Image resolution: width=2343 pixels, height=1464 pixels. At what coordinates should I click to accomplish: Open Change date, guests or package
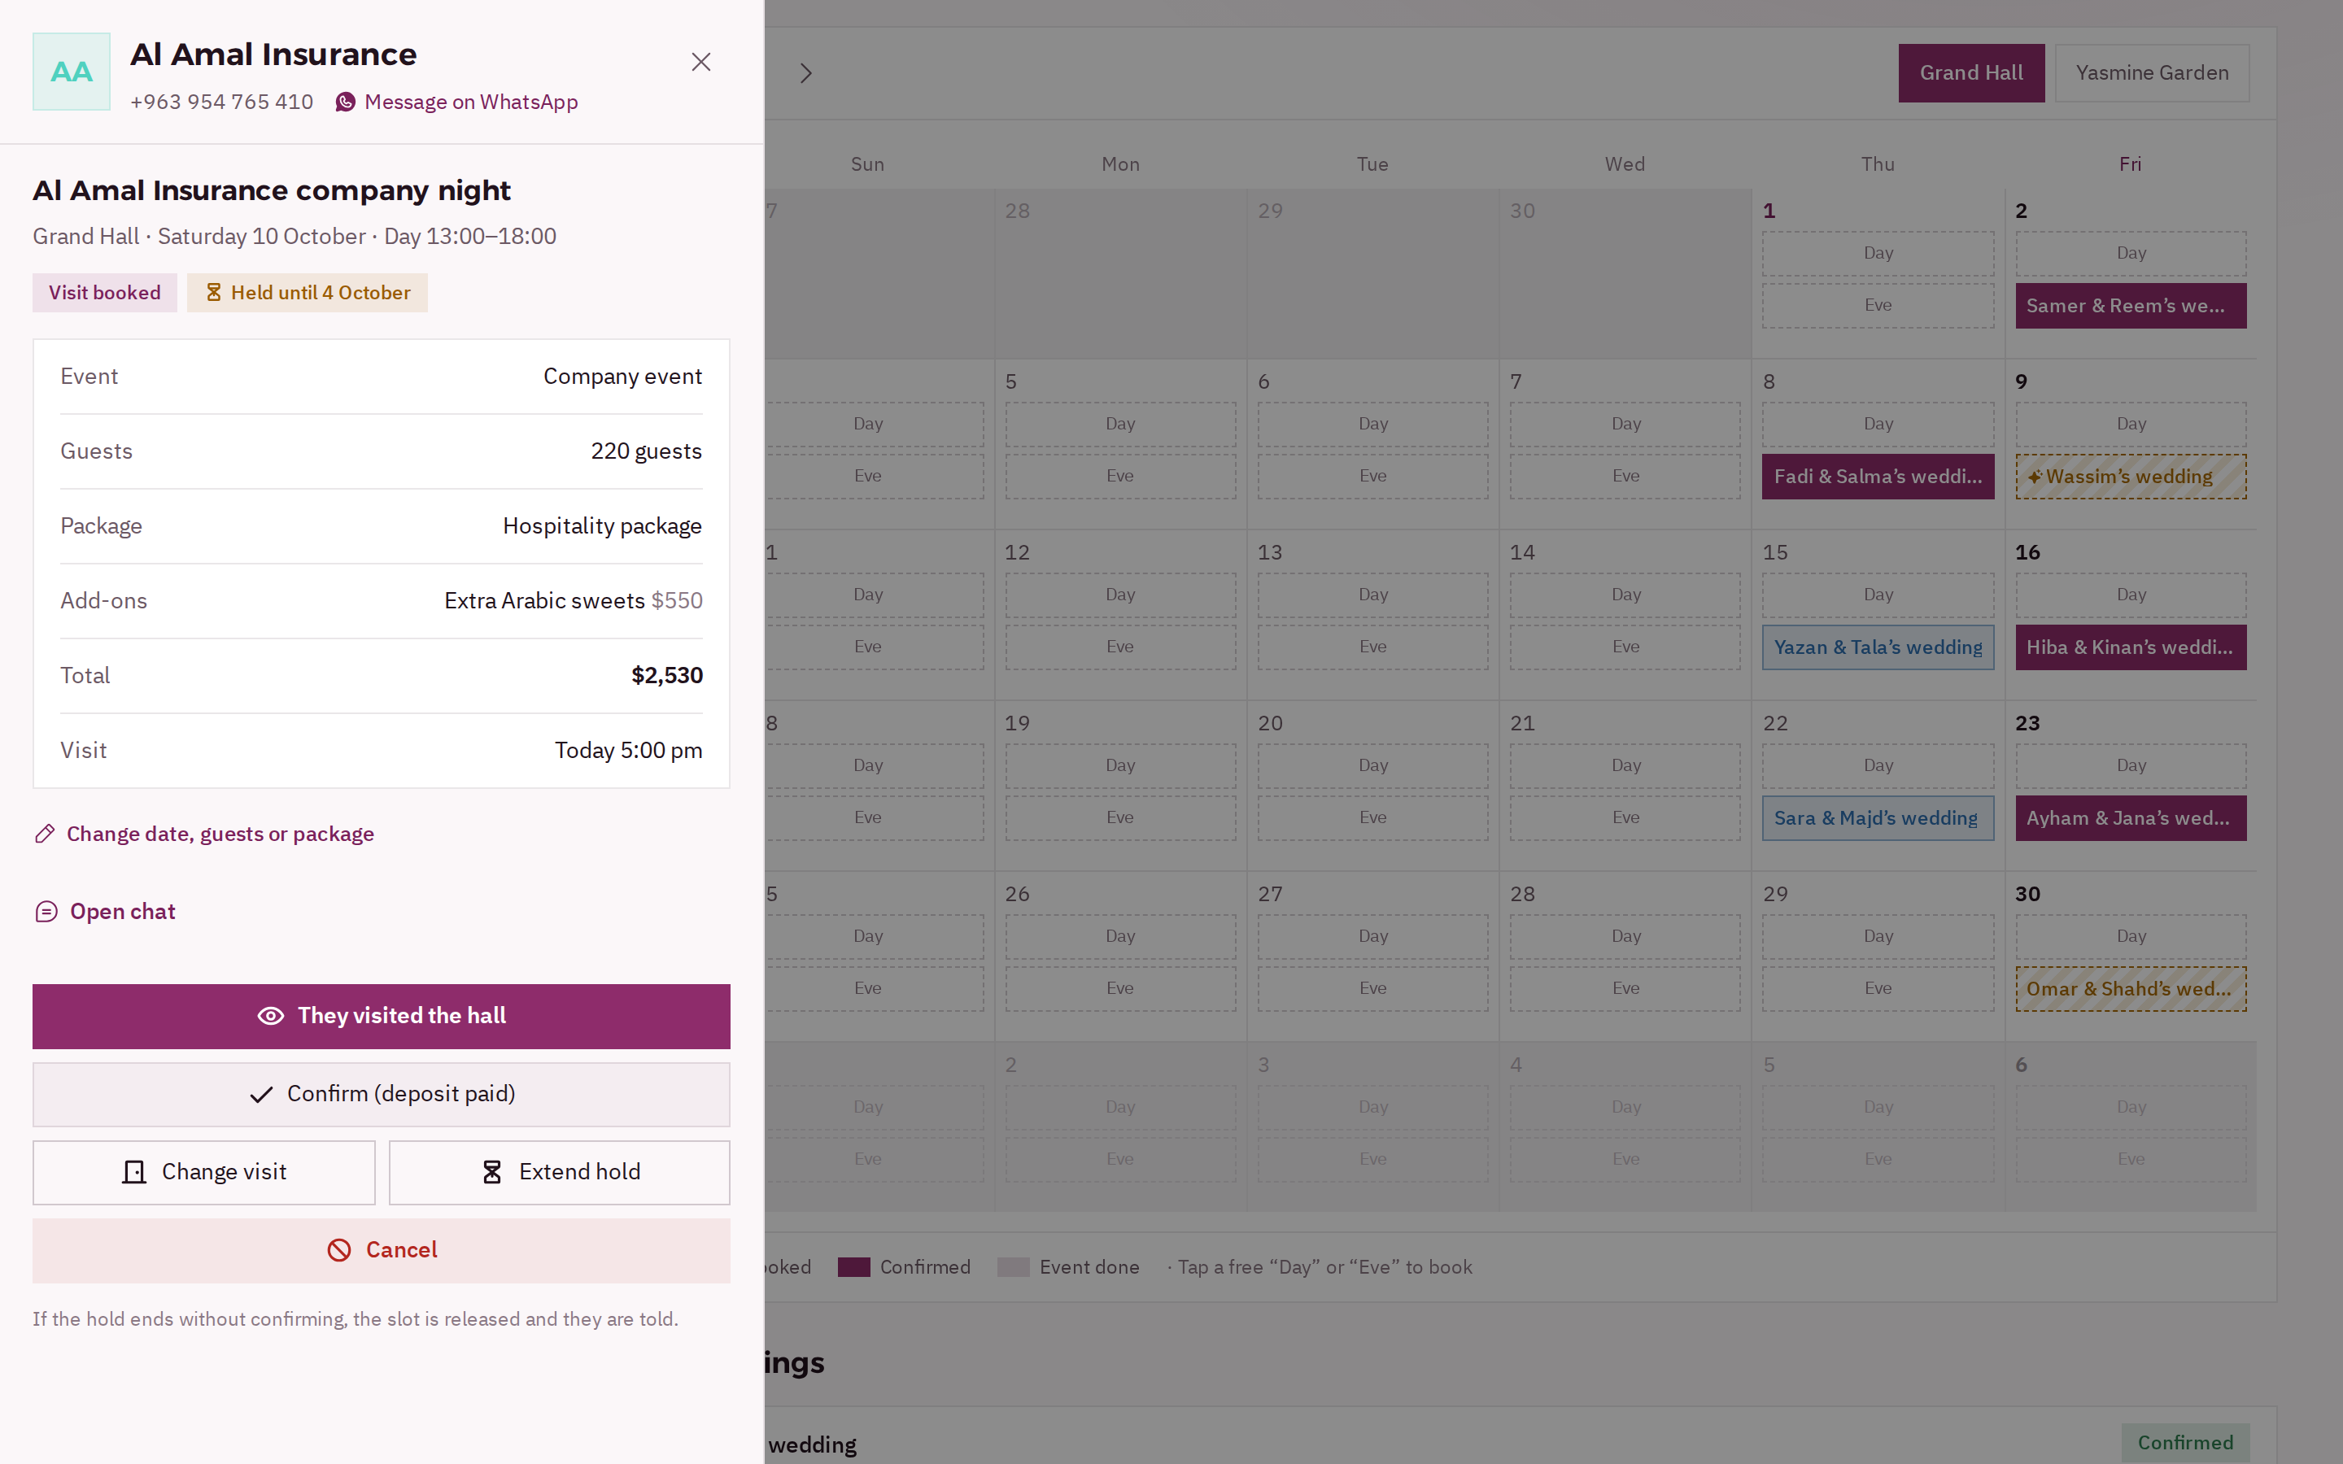[x=204, y=834]
